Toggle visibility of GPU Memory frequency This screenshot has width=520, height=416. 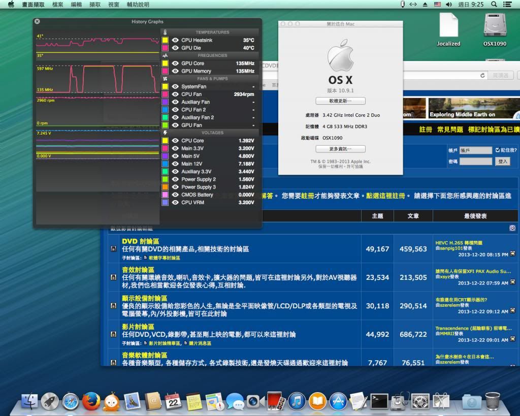pos(175,71)
